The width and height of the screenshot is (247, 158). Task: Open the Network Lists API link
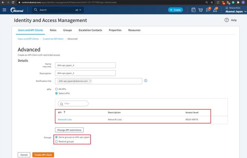pos(65,120)
